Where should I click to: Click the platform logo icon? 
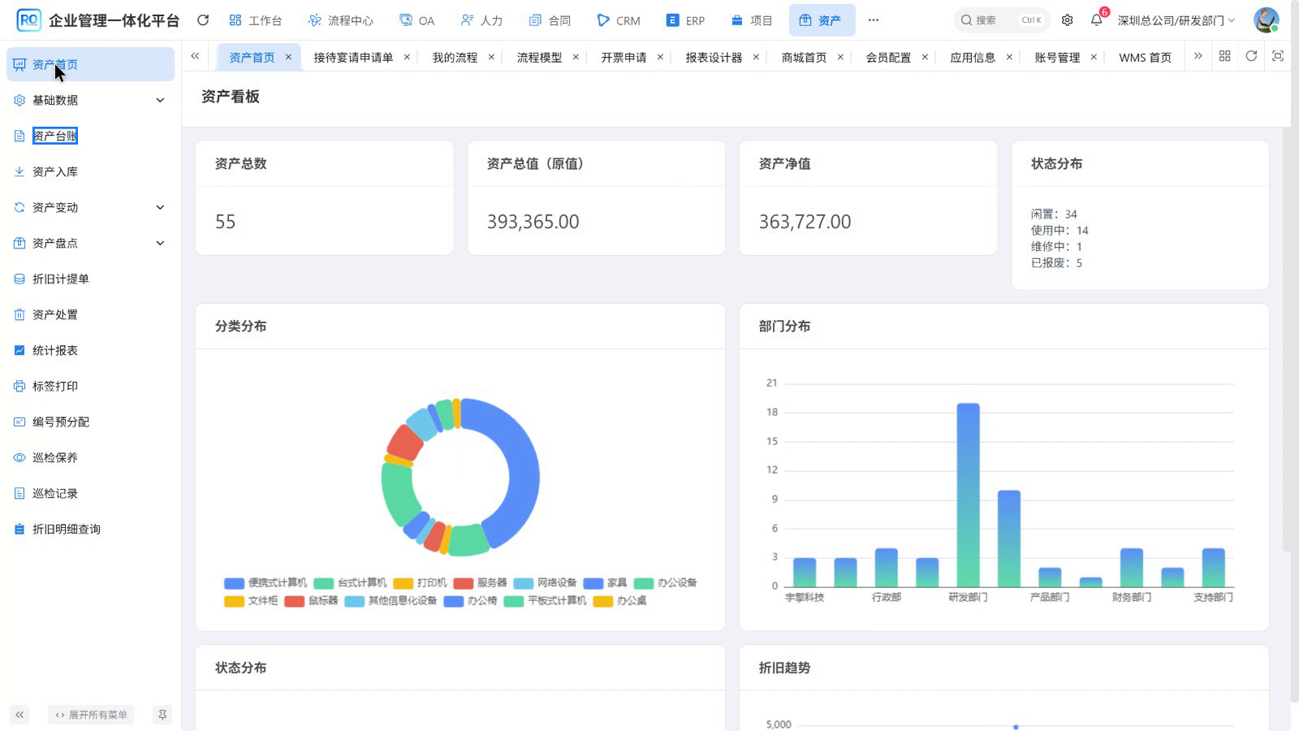pos(28,20)
